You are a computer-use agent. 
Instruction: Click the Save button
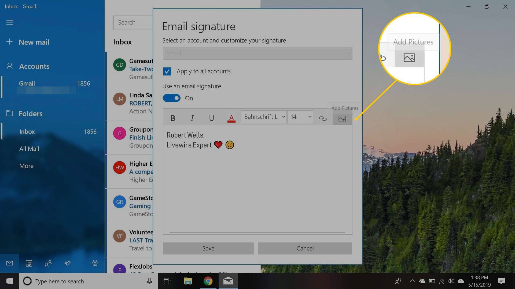click(208, 248)
